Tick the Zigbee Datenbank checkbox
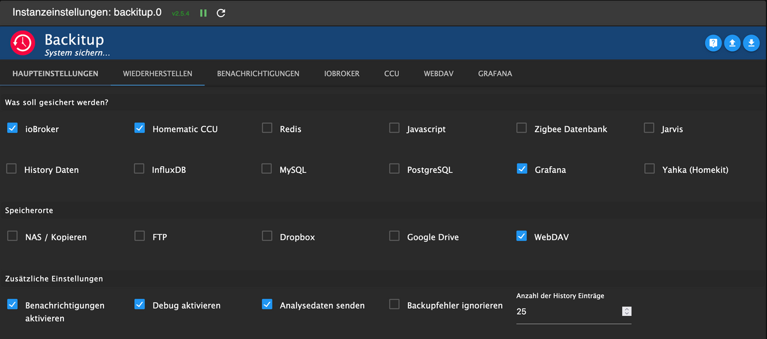767x339 pixels. click(522, 128)
